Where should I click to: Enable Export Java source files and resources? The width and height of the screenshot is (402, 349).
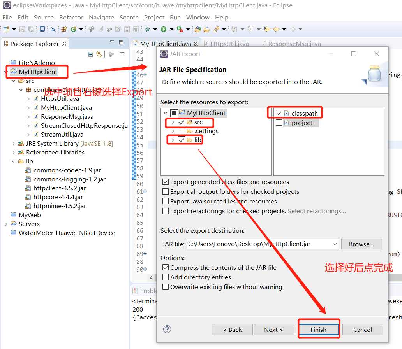click(x=166, y=201)
